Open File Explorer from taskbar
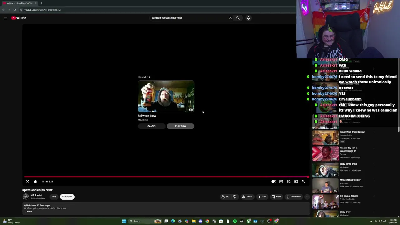Viewport: 400px width, 225px height. (x=193, y=221)
